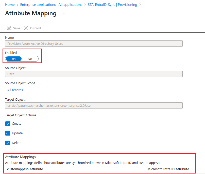The width and height of the screenshot is (205, 174).
Task: Uncheck the Create target action checkbox
Action: point(8,124)
